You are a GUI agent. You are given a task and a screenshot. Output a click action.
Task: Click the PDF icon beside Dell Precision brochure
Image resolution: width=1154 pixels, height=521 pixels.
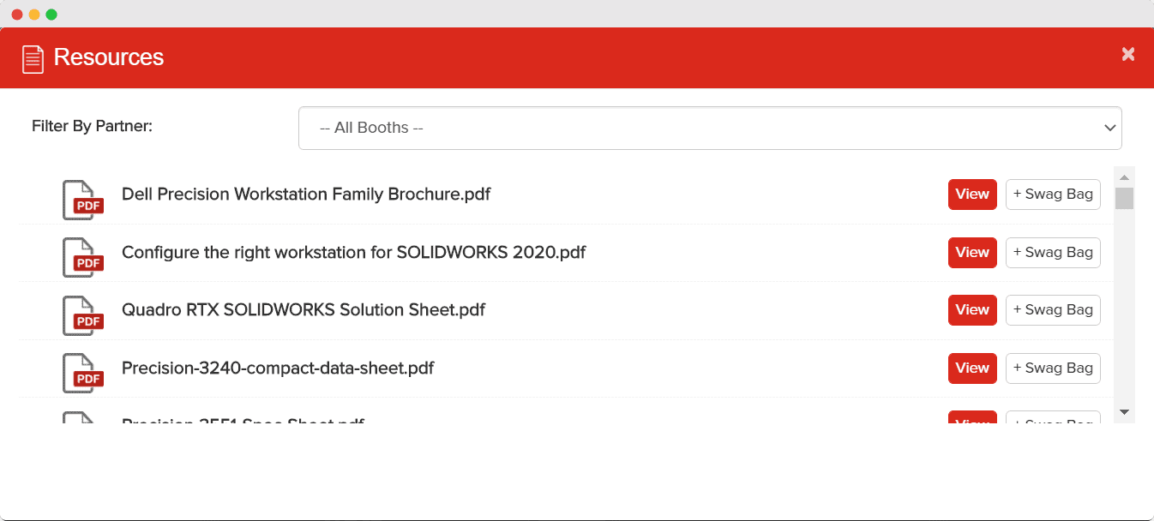pyautogui.click(x=82, y=198)
